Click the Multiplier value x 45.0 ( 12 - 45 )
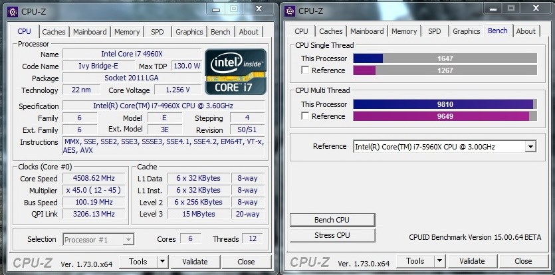555x275 pixels. (94, 190)
